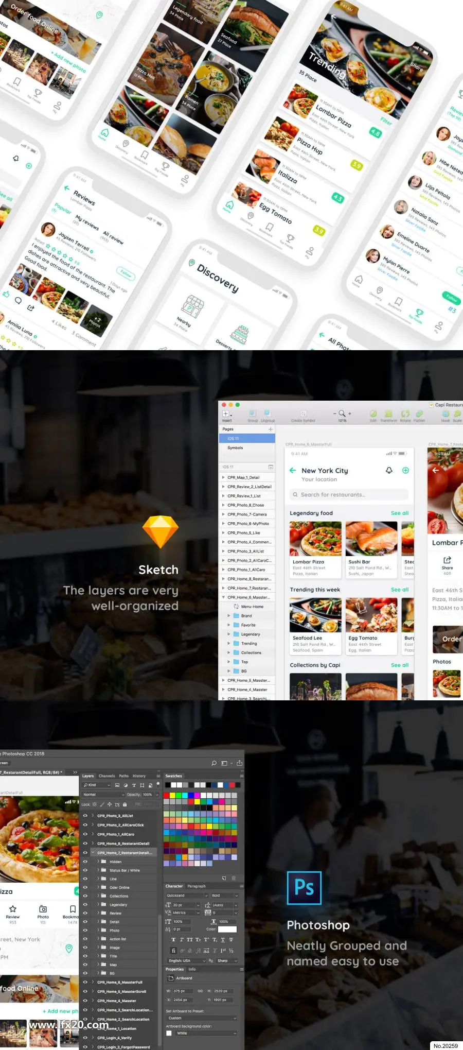Image resolution: width=463 pixels, height=1050 pixels.
Task: Click the Lombar Pizza card image
Action: (x=315, y=539)
